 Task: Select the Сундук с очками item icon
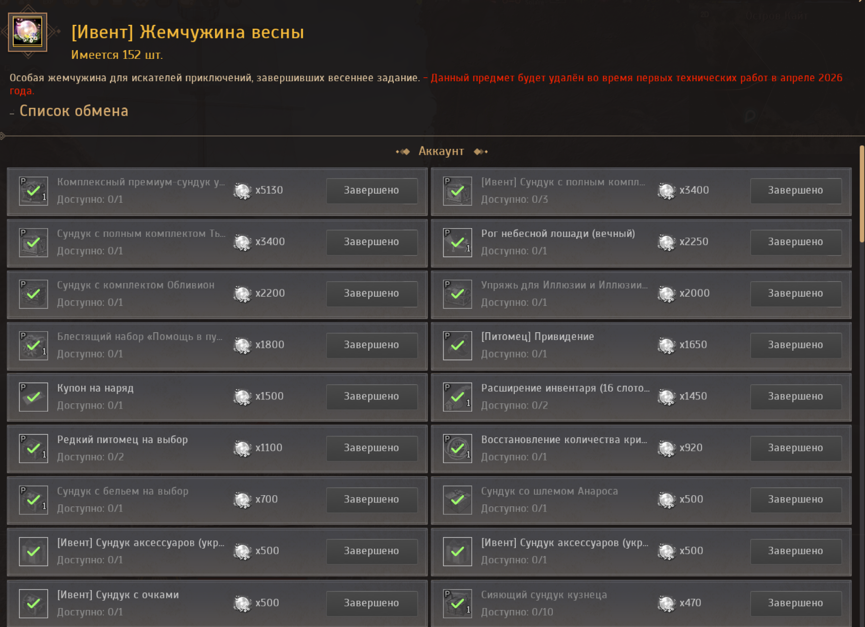click(34, 604)
